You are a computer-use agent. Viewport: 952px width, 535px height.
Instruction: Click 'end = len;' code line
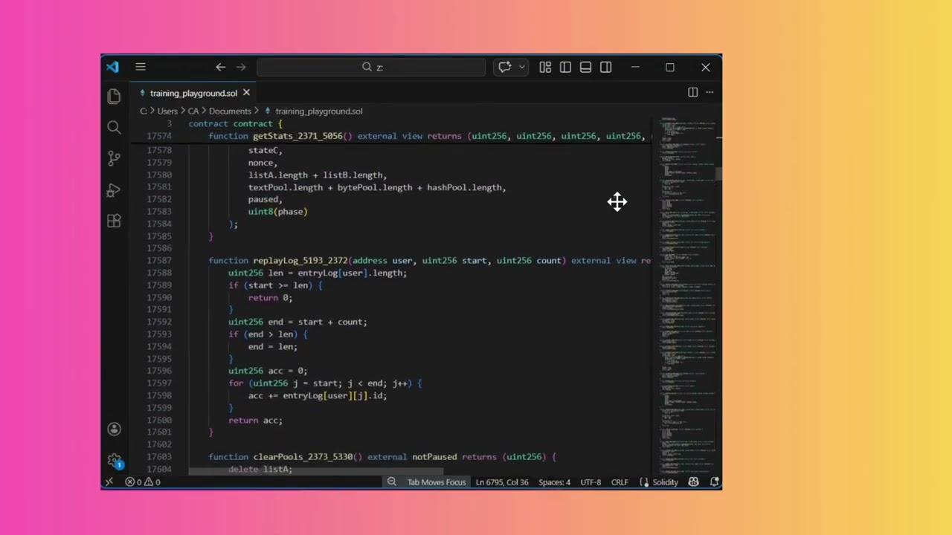[x=273, y=346]
